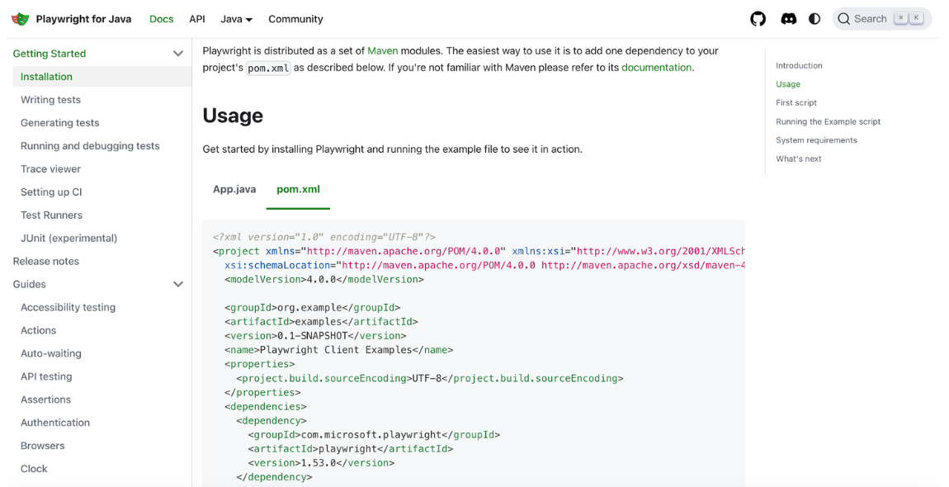Collapse the Getting Started section
Image resolution: width=949 pixels, height=487 pixels.
click(x=178, y=52)
